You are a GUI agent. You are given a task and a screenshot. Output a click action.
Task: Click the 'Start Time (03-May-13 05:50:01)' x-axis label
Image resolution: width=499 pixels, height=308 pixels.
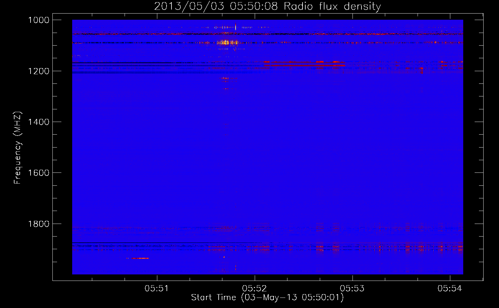tap(267, 298)
